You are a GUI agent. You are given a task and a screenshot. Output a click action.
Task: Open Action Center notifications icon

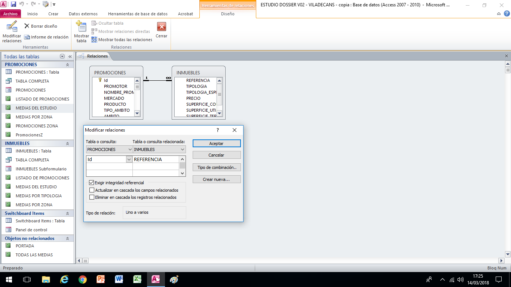click(499, 279)
